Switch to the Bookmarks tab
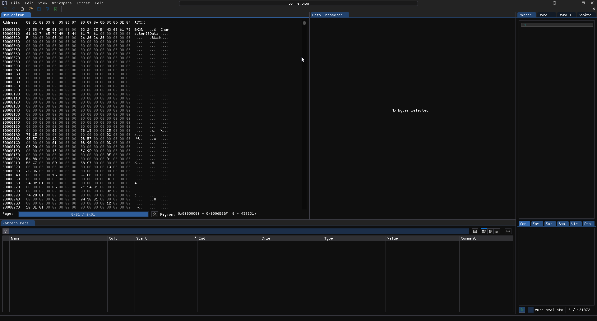597x321 pixels. pos(586,15)
